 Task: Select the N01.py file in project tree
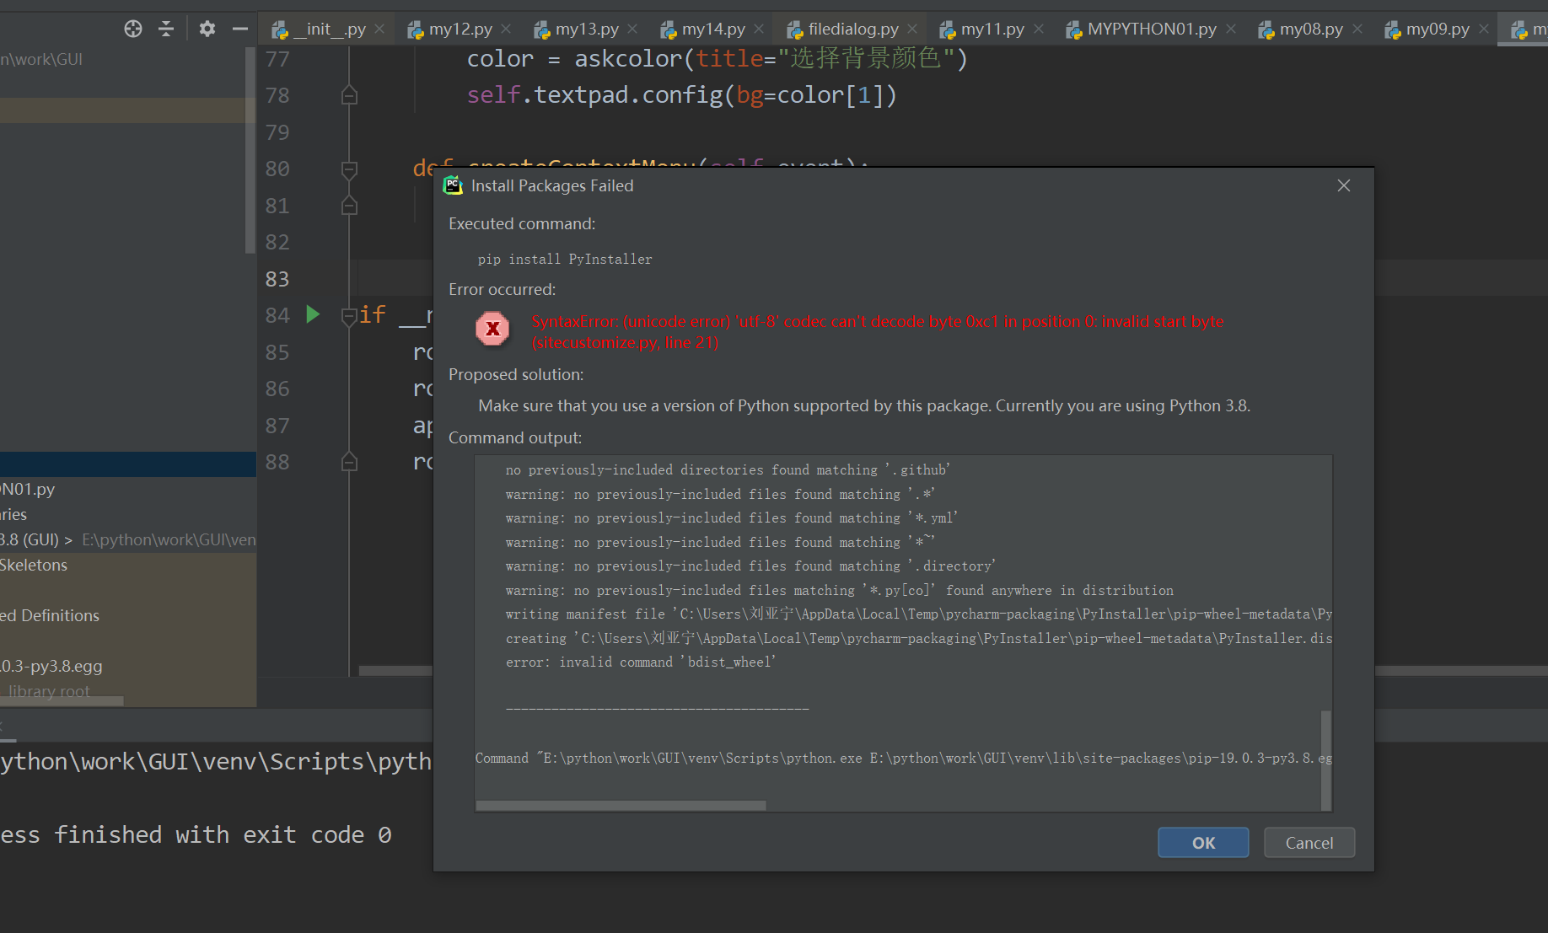click(x=28, y=489)
